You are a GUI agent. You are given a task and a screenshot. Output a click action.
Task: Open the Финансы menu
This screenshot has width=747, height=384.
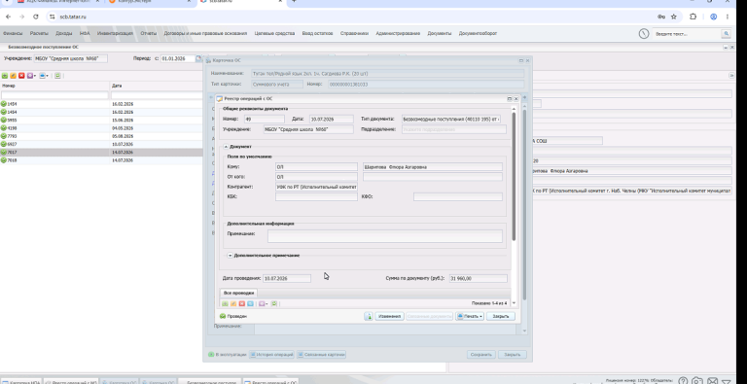tap(13, 34)
